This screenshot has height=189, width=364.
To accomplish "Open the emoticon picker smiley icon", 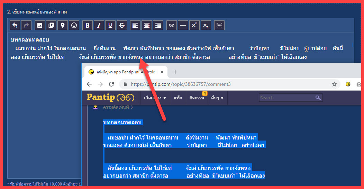I will pyautogui.click(x=74, y=25).
